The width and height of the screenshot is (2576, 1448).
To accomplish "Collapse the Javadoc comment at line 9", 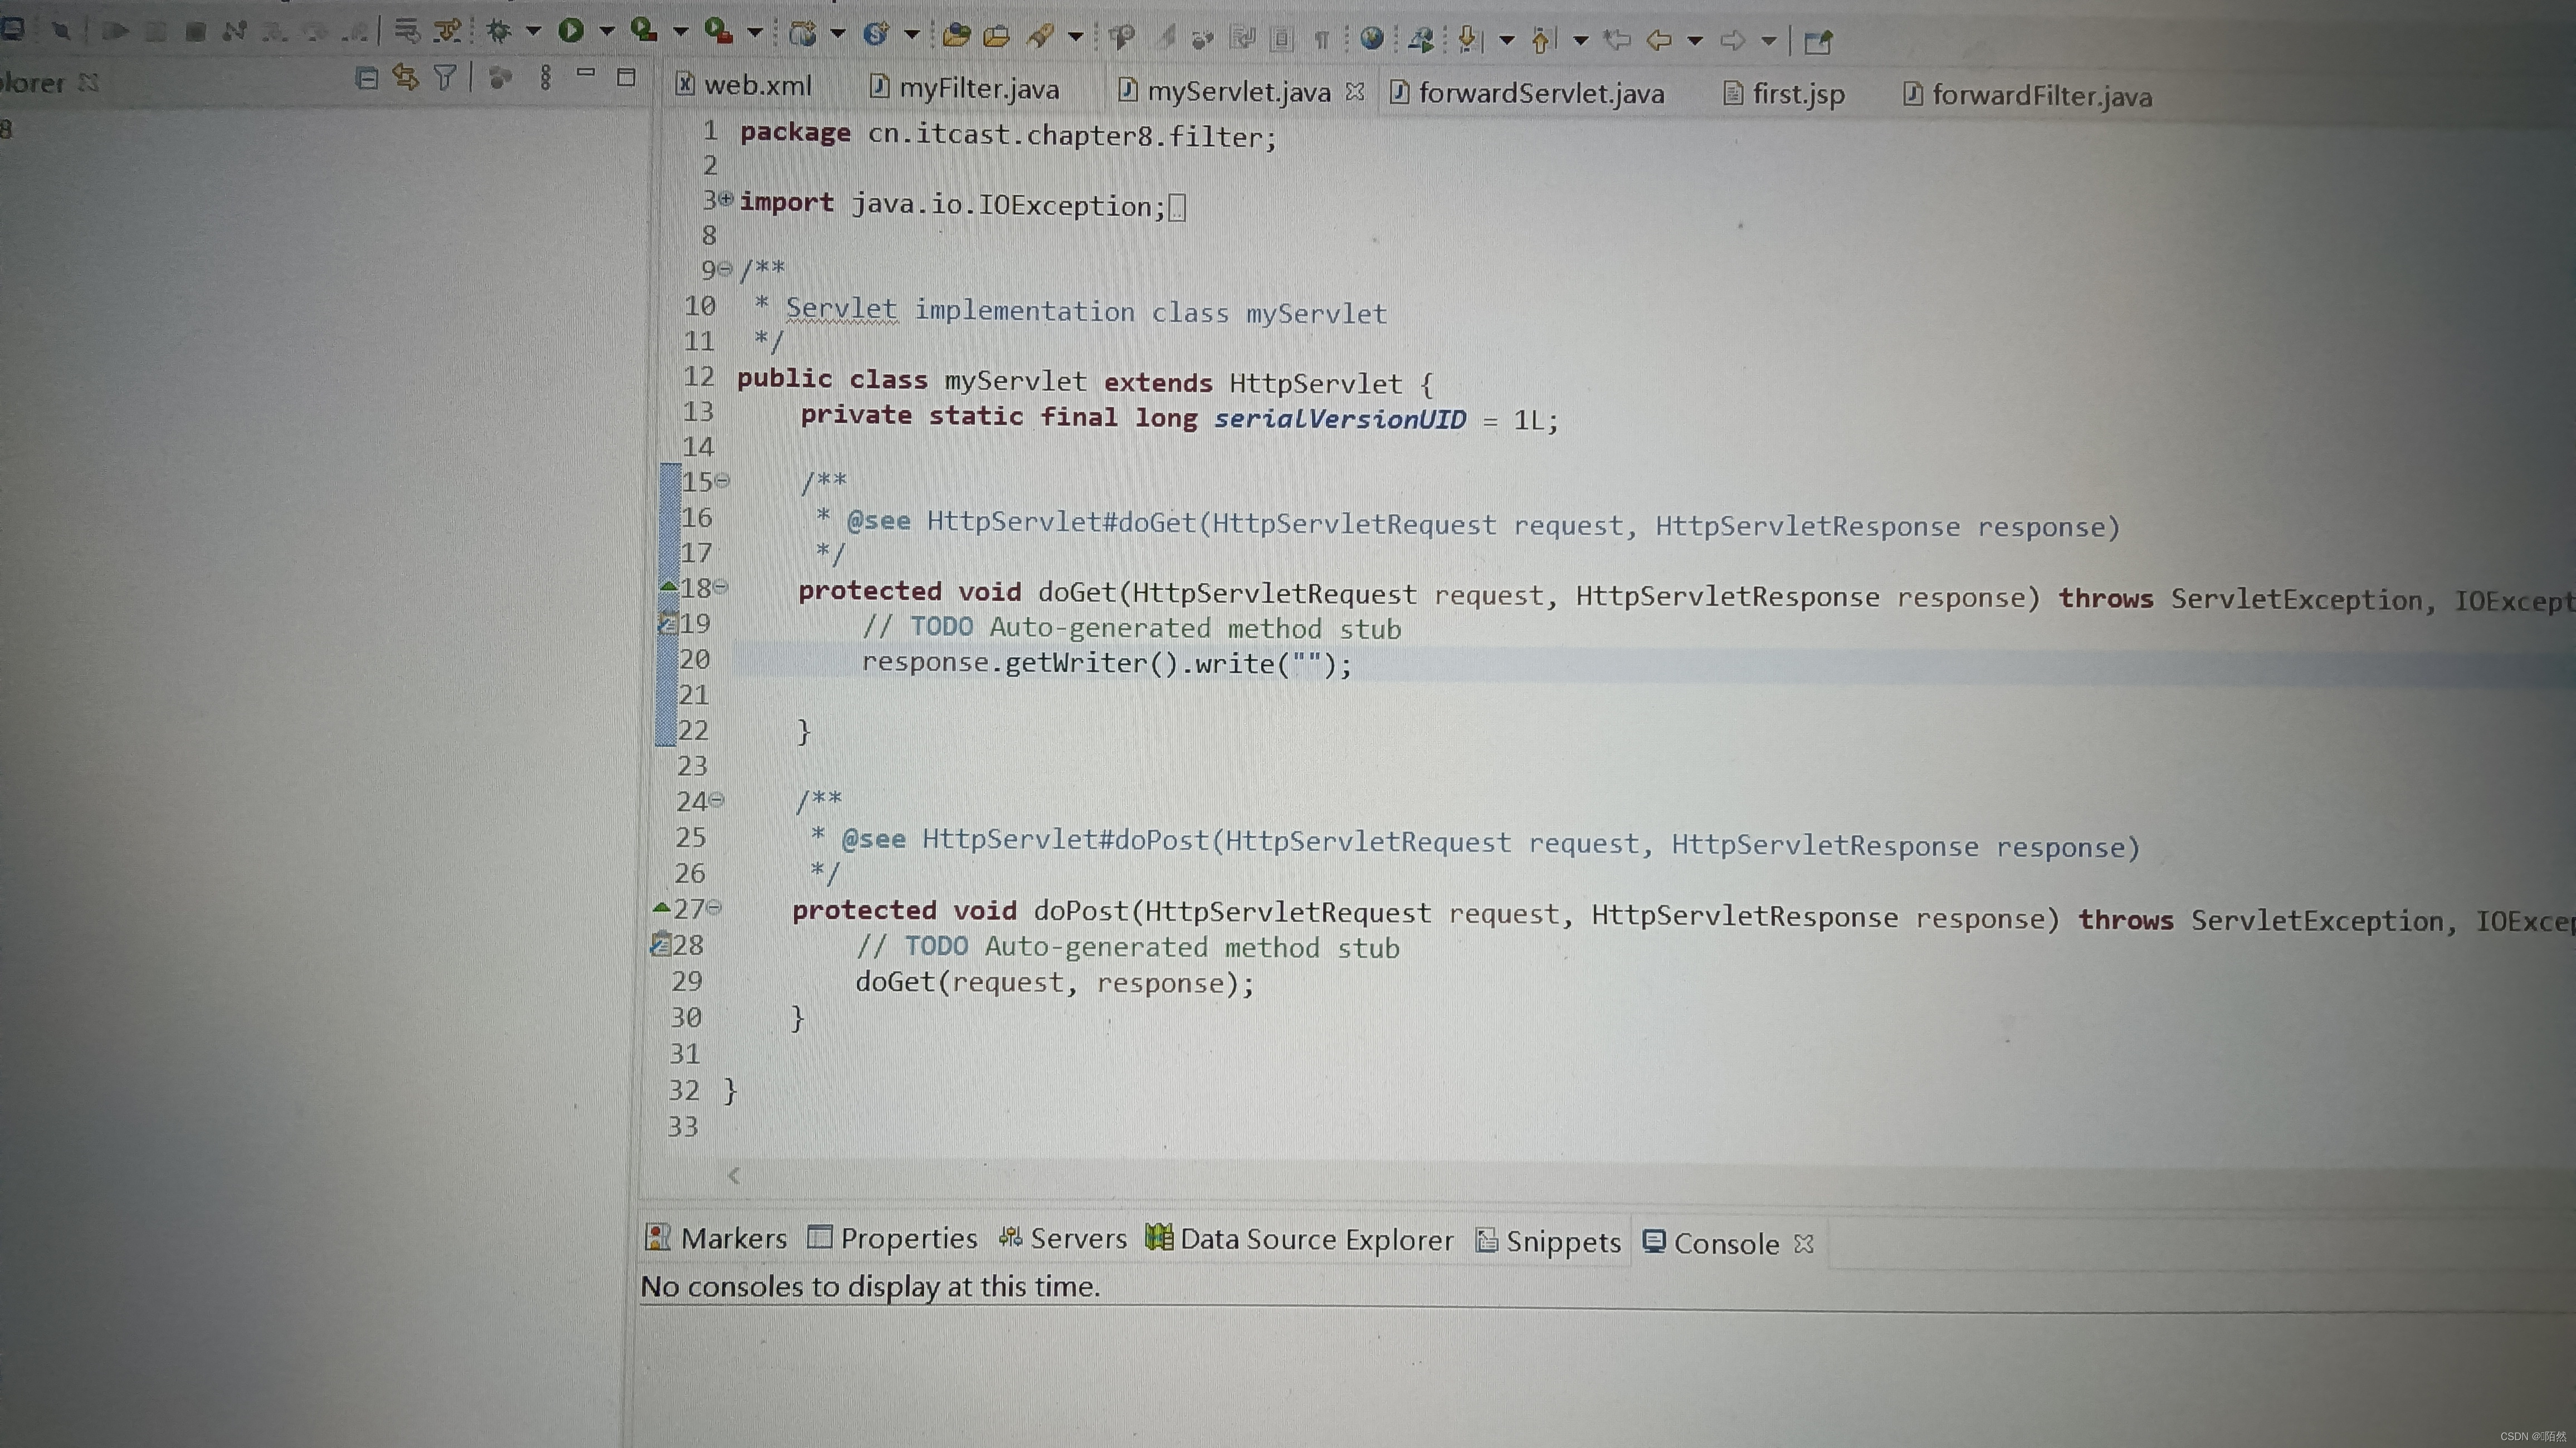I will (726, 268).
